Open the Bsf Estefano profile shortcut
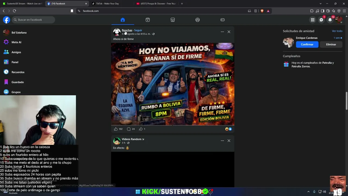 point(19,32)
